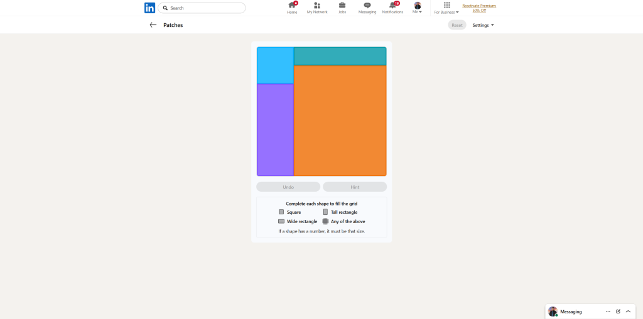Image resolution: width=643 pixels, height=319 pixels.
Task: Select the teal wide patch
Action: point(340,56)
